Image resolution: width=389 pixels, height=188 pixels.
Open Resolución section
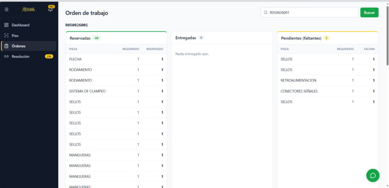[x=28, y=56]
